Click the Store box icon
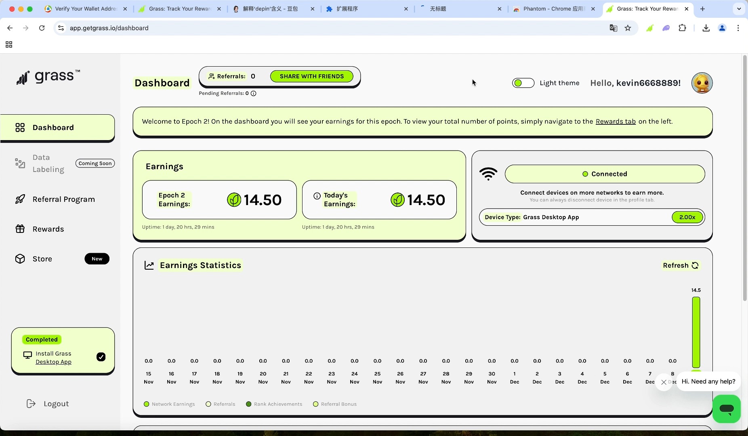Screen dimensions: 748x436 [x=20, y=259]
